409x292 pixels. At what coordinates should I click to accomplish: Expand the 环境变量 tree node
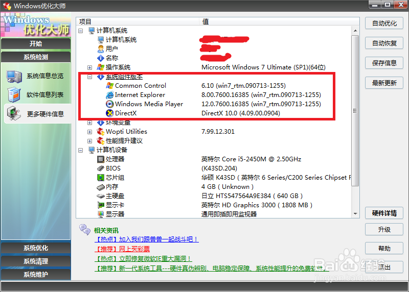click(90, 123)
